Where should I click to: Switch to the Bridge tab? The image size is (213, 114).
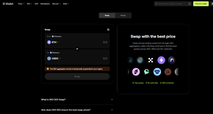click(x=123, y=15)
